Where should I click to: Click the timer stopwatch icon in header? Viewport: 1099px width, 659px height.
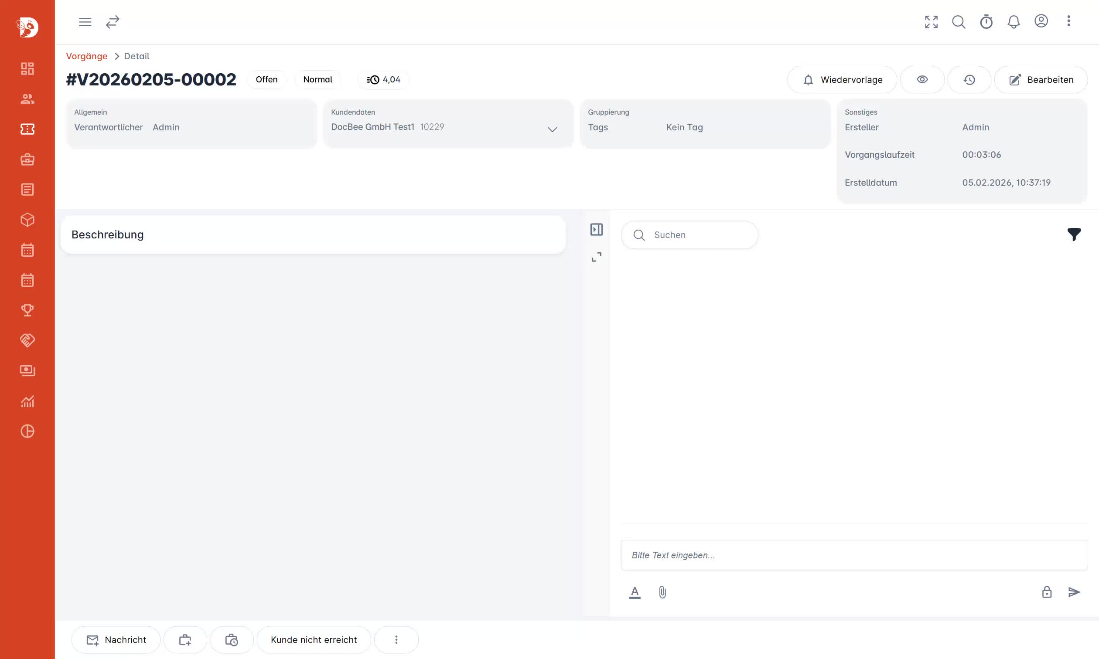(986, 22)
